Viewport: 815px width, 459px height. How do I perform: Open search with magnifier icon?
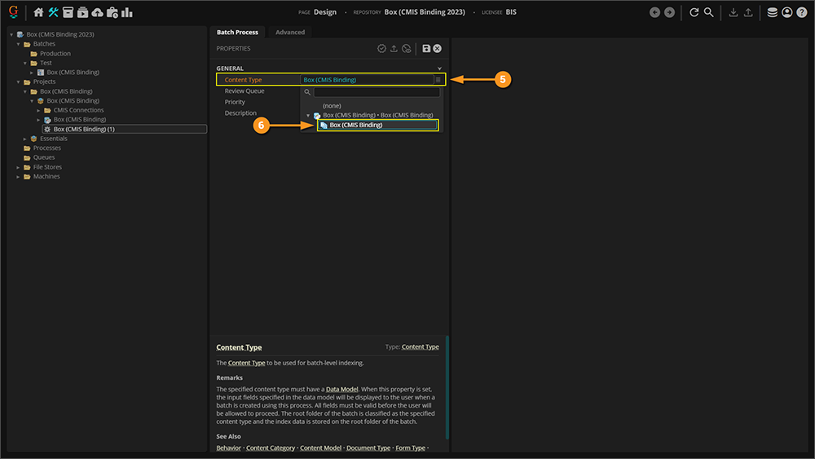(x=709, y=12)
